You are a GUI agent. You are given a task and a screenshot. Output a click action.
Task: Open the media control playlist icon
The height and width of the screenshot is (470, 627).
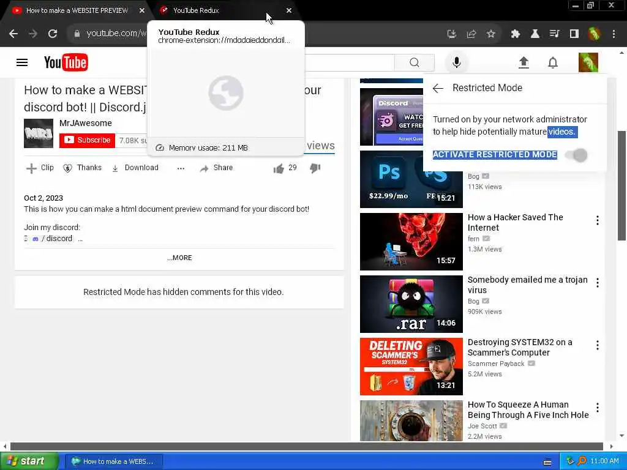[x=555, y=34]
